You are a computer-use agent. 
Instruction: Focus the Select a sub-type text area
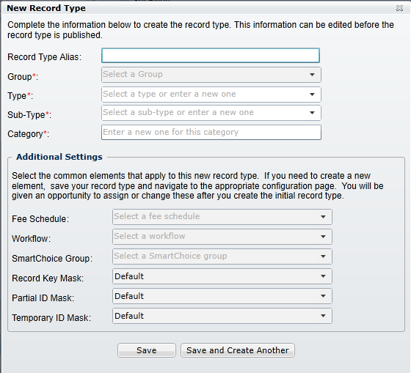click(x=204, y=113)
